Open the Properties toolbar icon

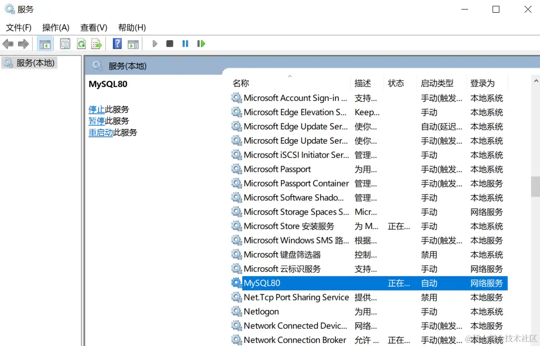tap(65, 44)
